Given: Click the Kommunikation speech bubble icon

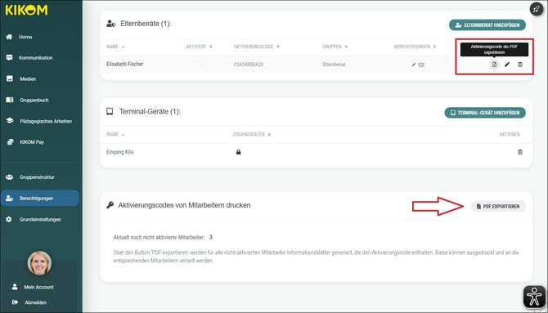Looking at the screenshot, I should [x=10, y=58].
